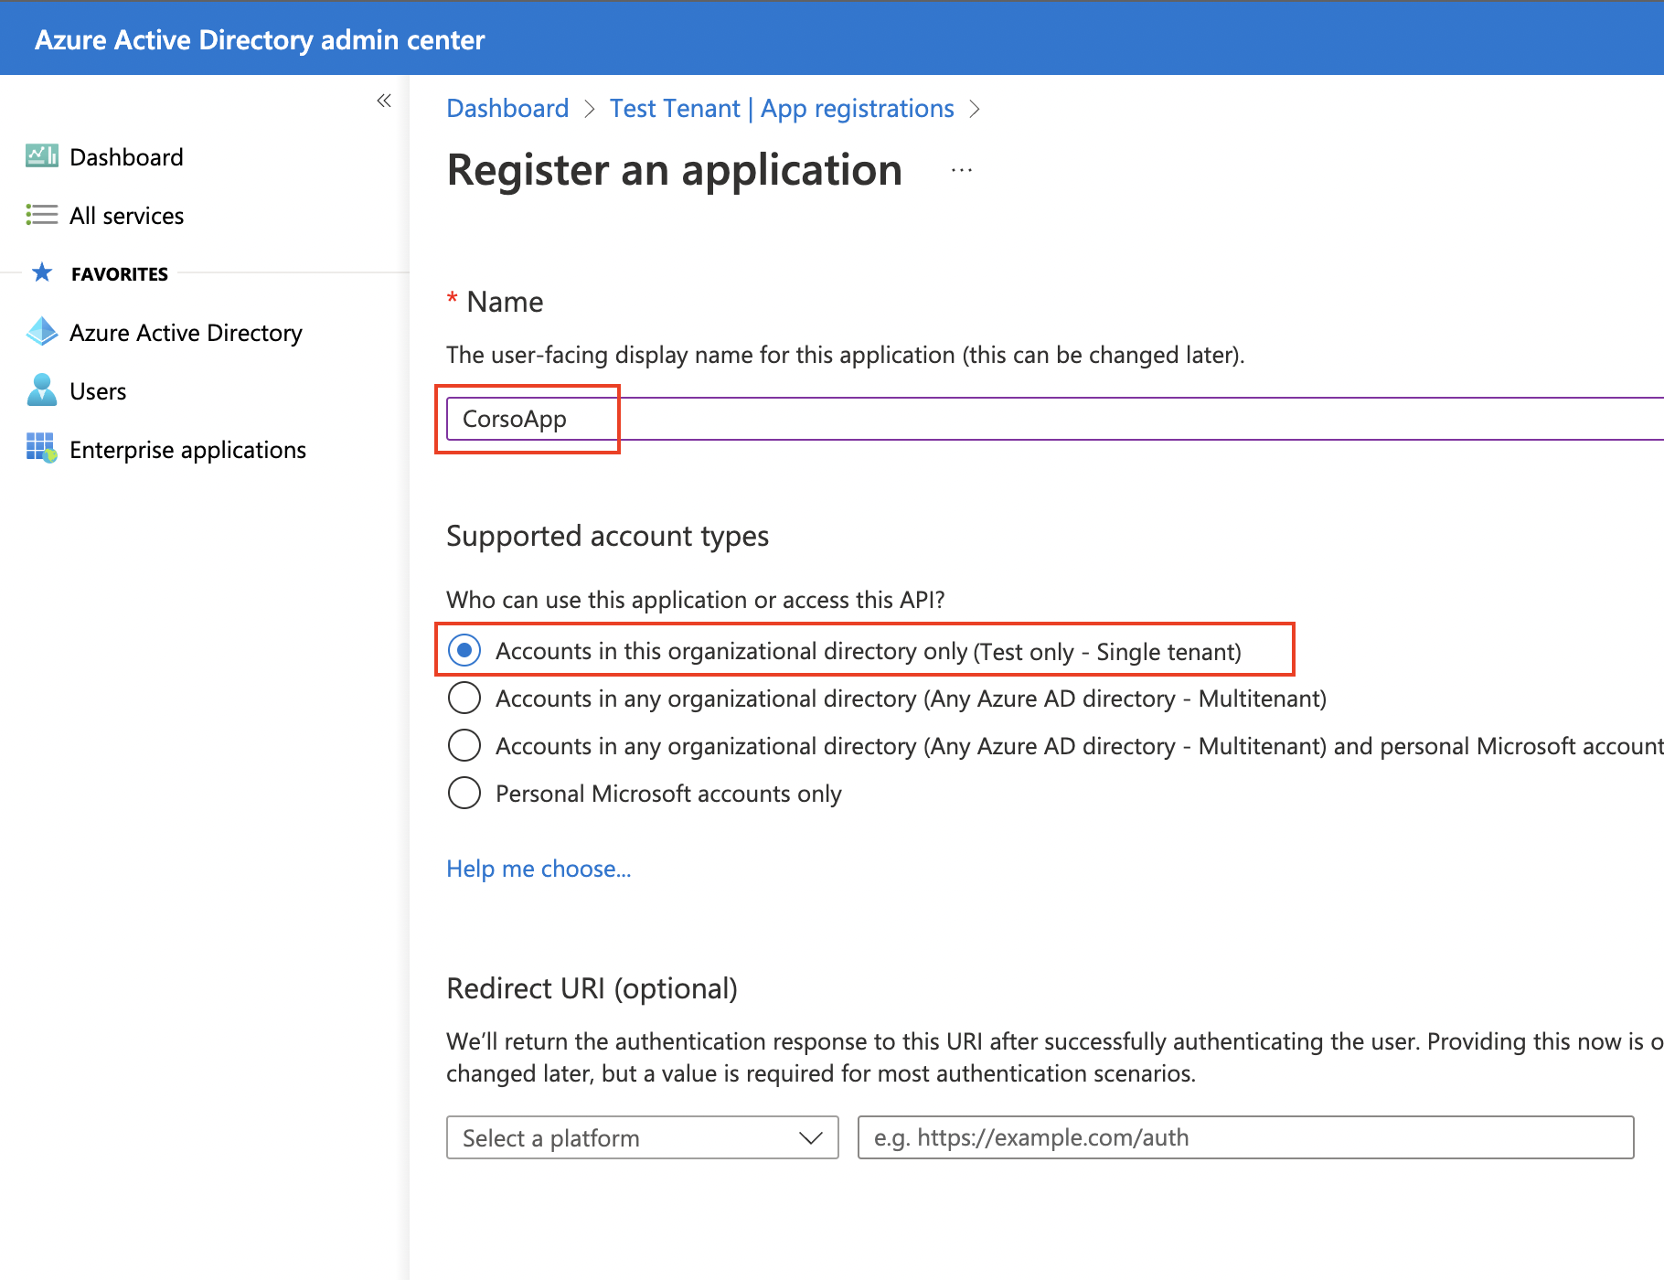Select Personal Microsoft accounts only
Screen dimensions: 1664x1280
[x=464, y=793]
